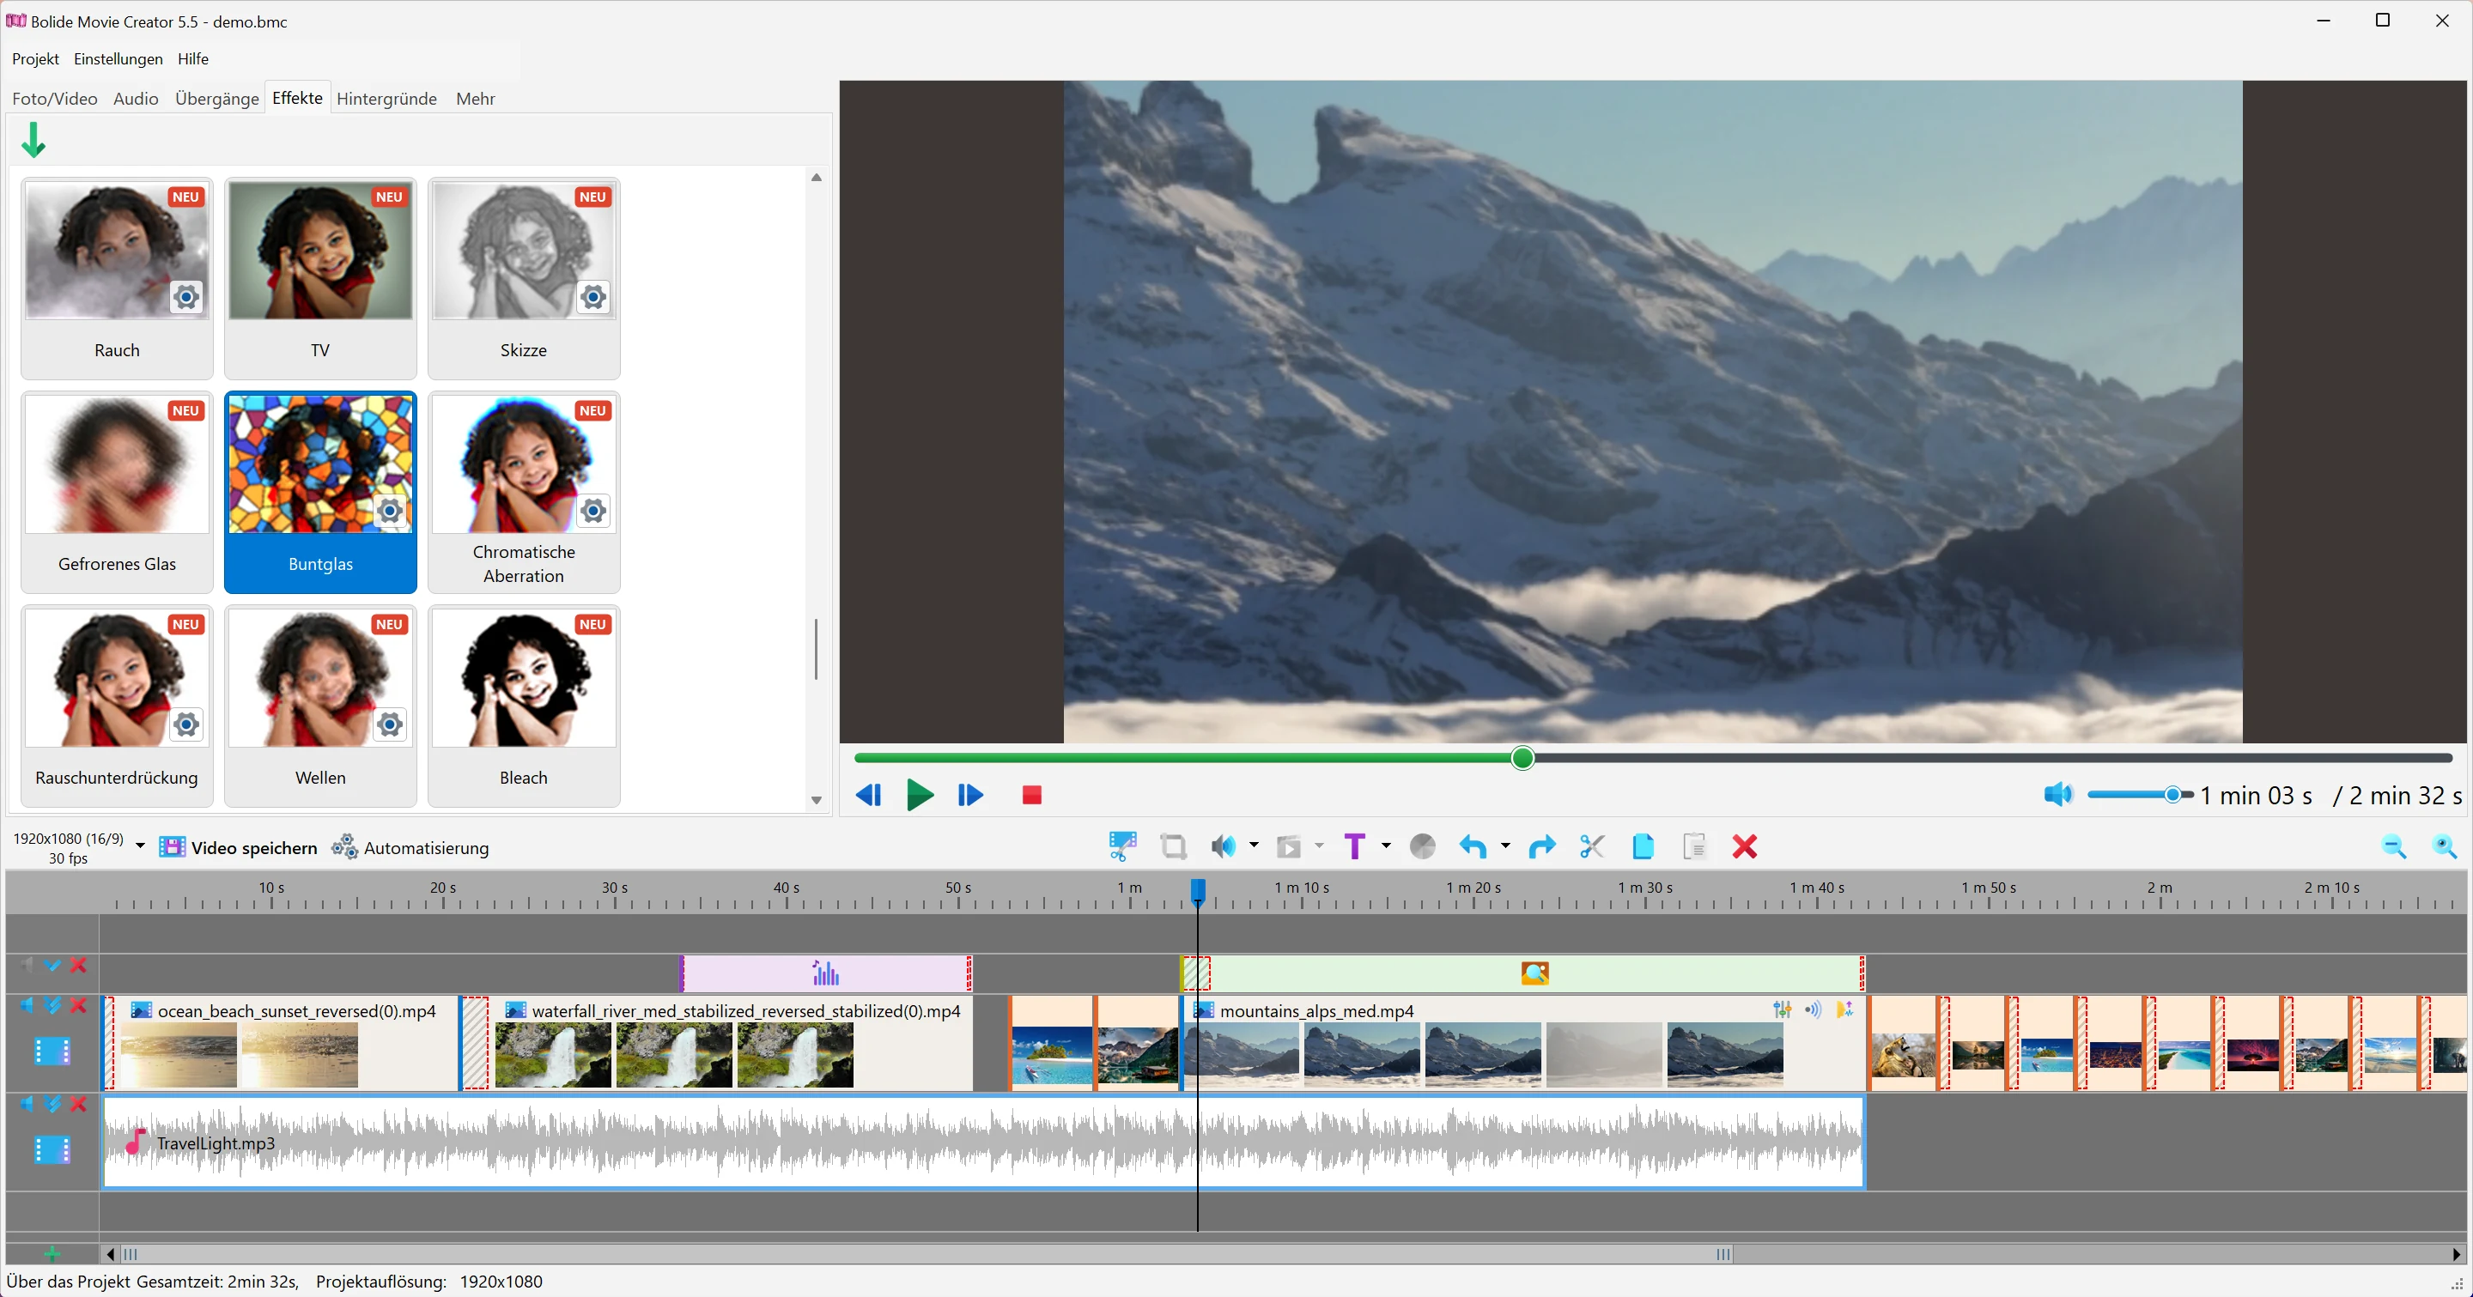Mute the top overlay track speaker
The image size is (2473, 1297).
point(27,965)
